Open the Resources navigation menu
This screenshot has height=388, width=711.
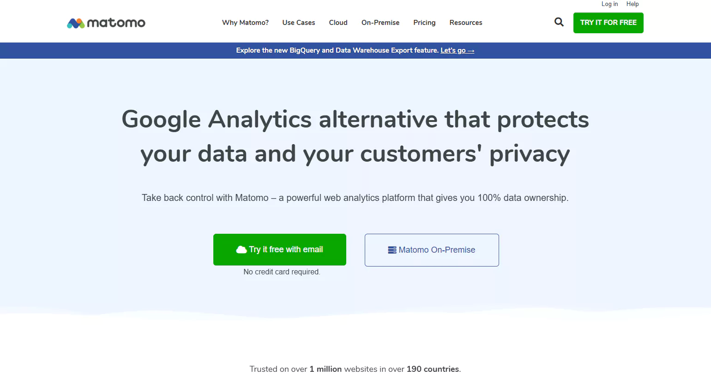pos(465,23)
